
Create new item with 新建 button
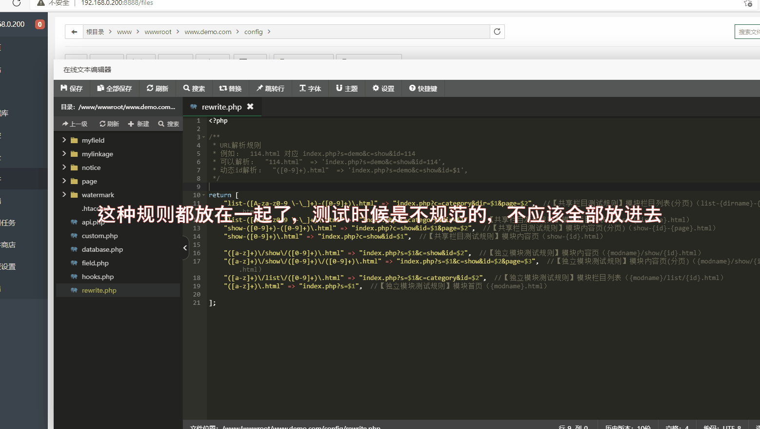coord(139,124)
